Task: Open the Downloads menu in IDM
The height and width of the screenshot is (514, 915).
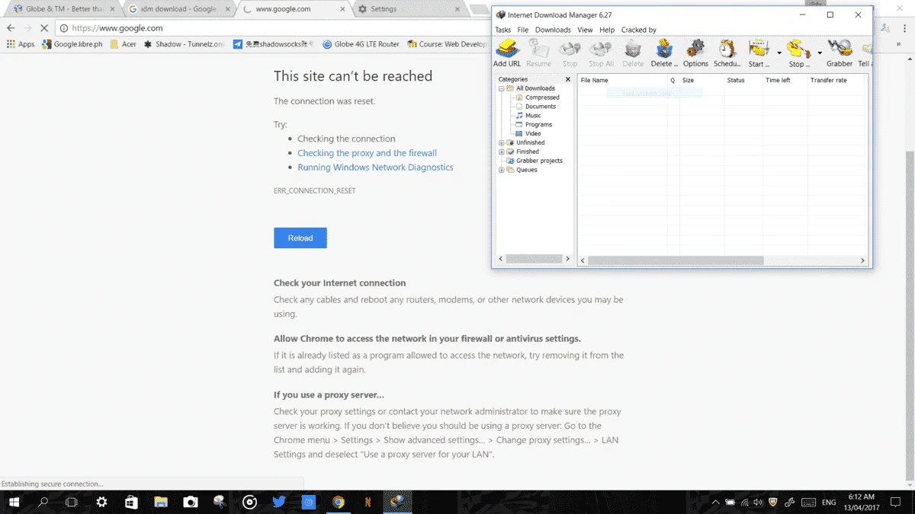Action: point(553,30)
